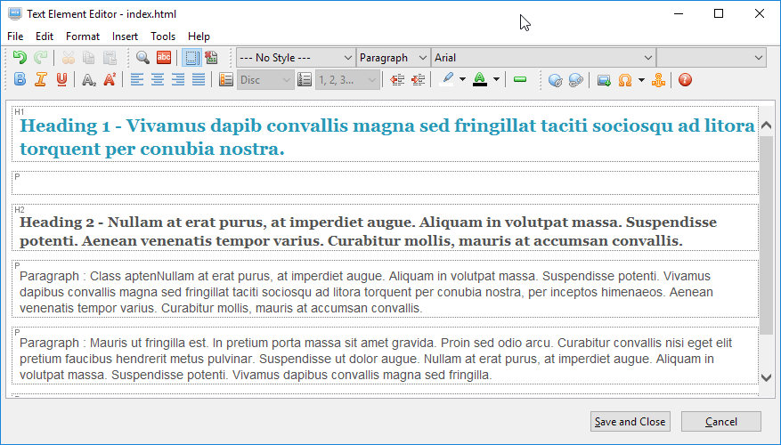Undo the last edit
The image size is (781, 445).
click(x=20, y=58)
